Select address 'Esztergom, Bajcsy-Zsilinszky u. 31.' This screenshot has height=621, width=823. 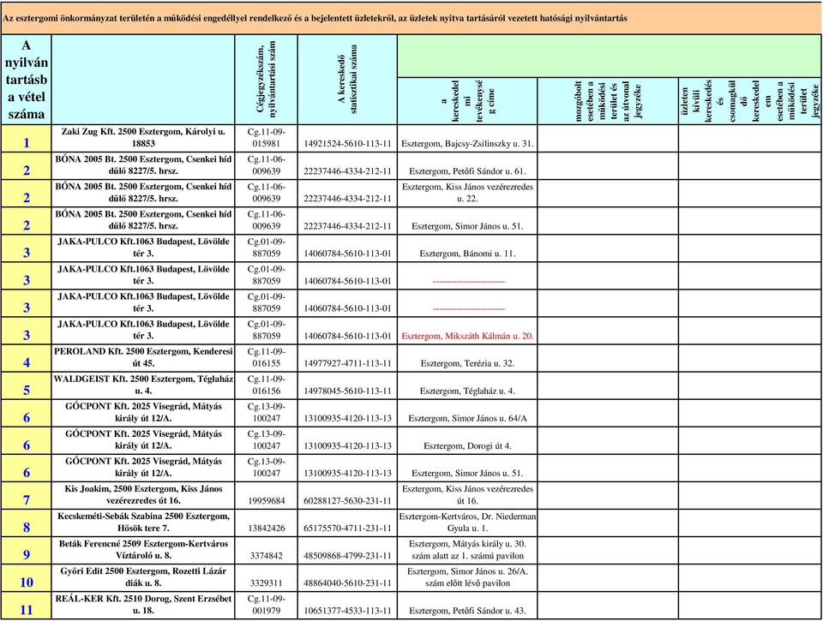click(468, 139)
